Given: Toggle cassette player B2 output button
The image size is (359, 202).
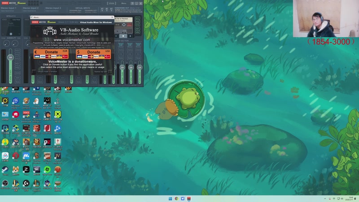Looking at the screenshot, I should (x=137, y=32).
